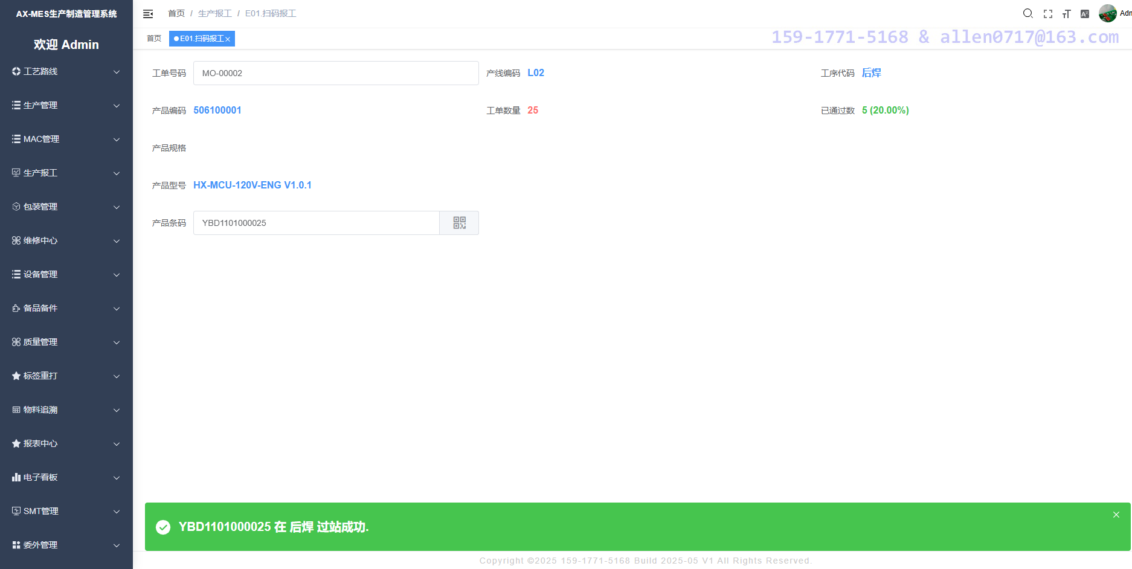1132x569 pixels.
Task: Close the E01.扫码报工 tab
Action: 228,39
